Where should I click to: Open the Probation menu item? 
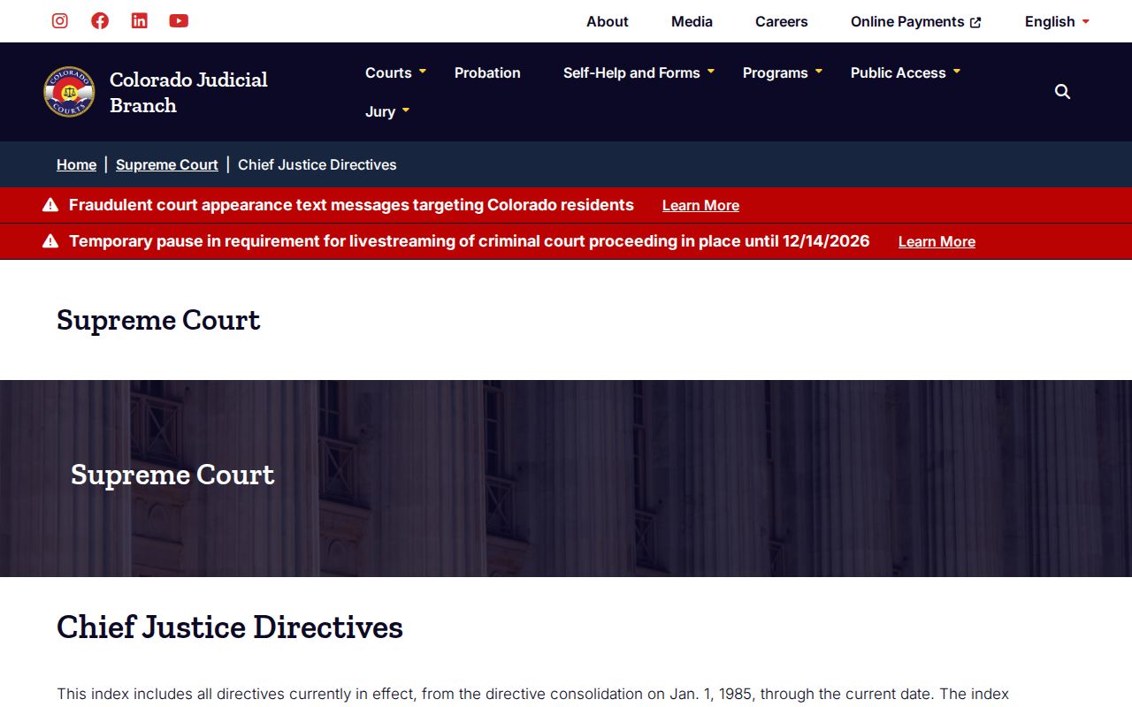pyautogui.click(x=487, y=72)
